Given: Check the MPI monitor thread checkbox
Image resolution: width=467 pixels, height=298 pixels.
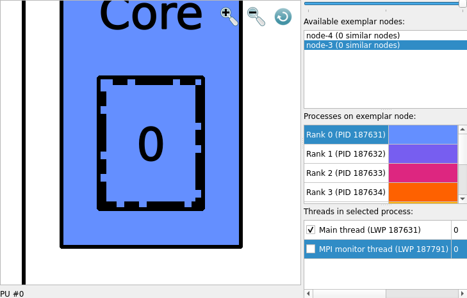Looking at the screenshot, I should 311,249.
